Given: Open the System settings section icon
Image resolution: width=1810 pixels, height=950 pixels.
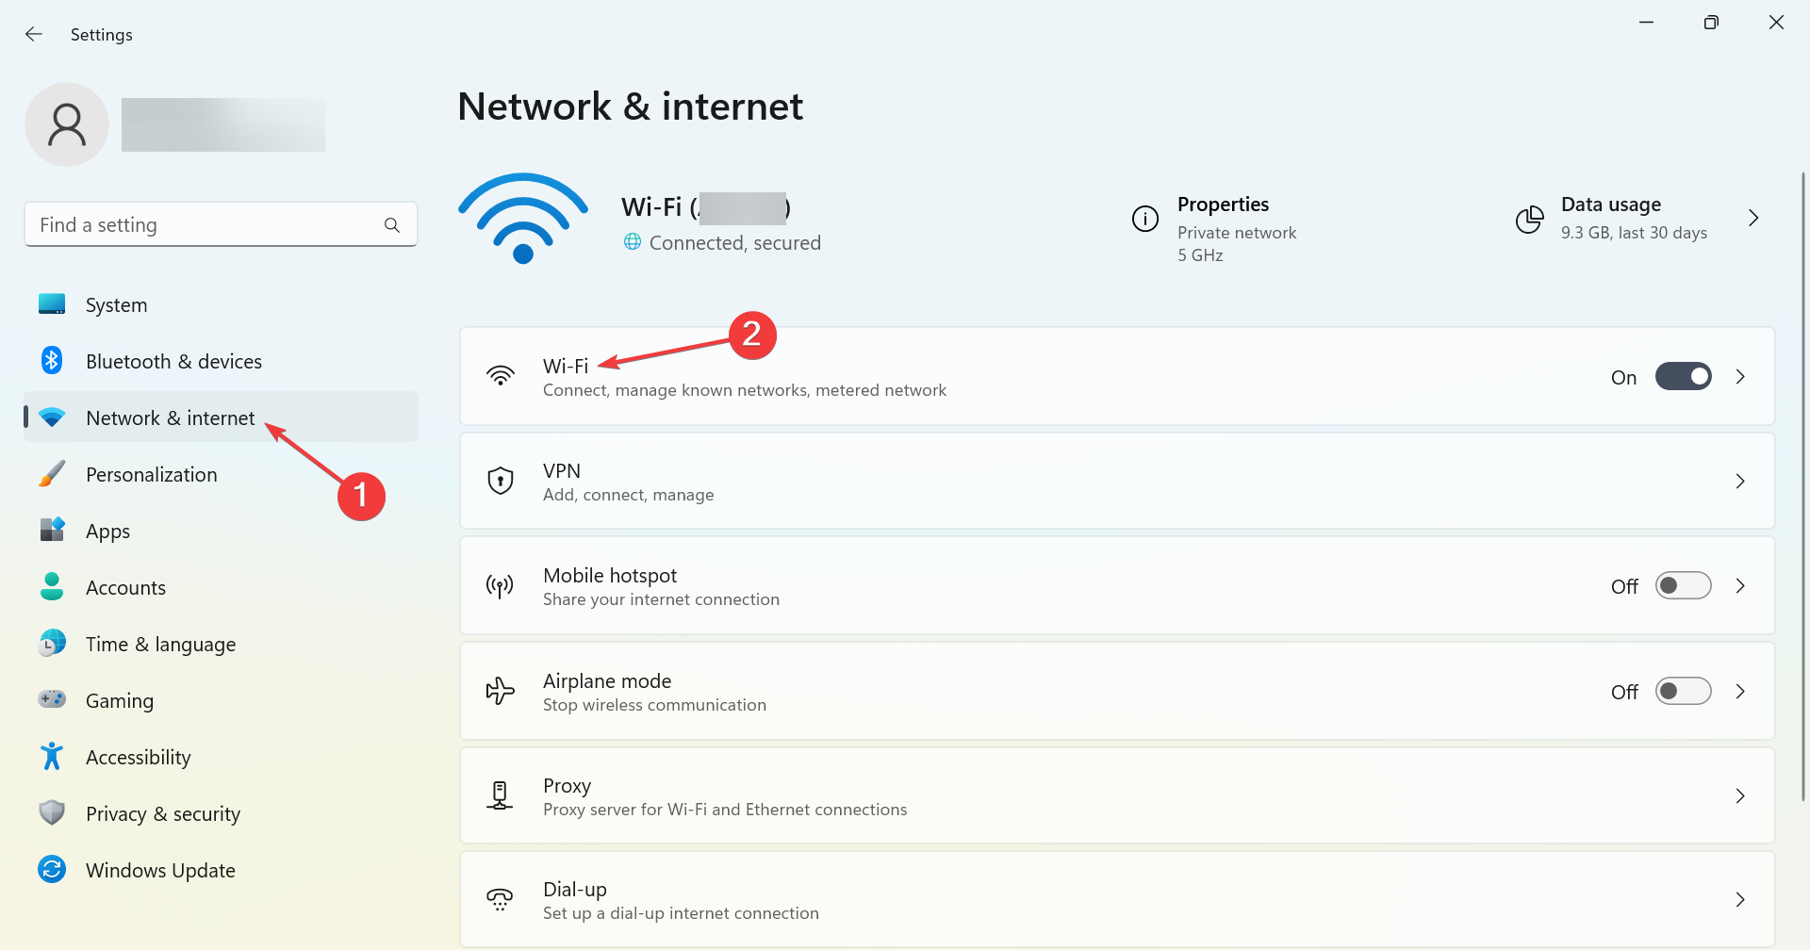Looking at the screenshot, I should [x=52, y=303].
